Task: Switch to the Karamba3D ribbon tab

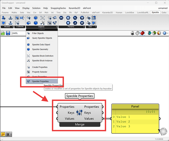Action: [107, 12]
